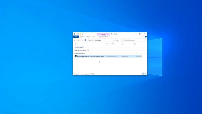The height and width of the screenshot is (114, 202).
Task: Switch to the View ribbon tab
Action: (x=94, y=37)
